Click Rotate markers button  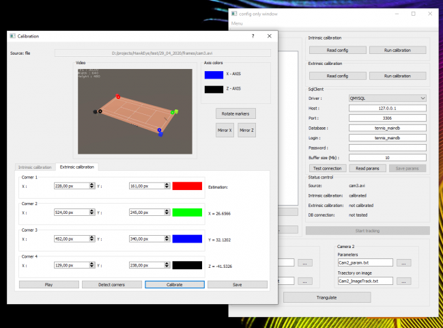[x=235, y=113]
